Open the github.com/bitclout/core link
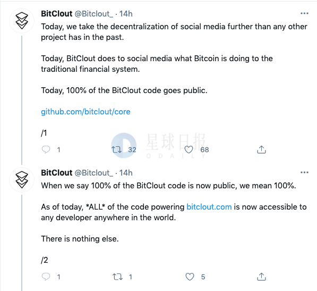317x291 pixels. coord(85,112)
